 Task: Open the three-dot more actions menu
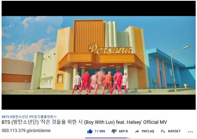point(190,132)
